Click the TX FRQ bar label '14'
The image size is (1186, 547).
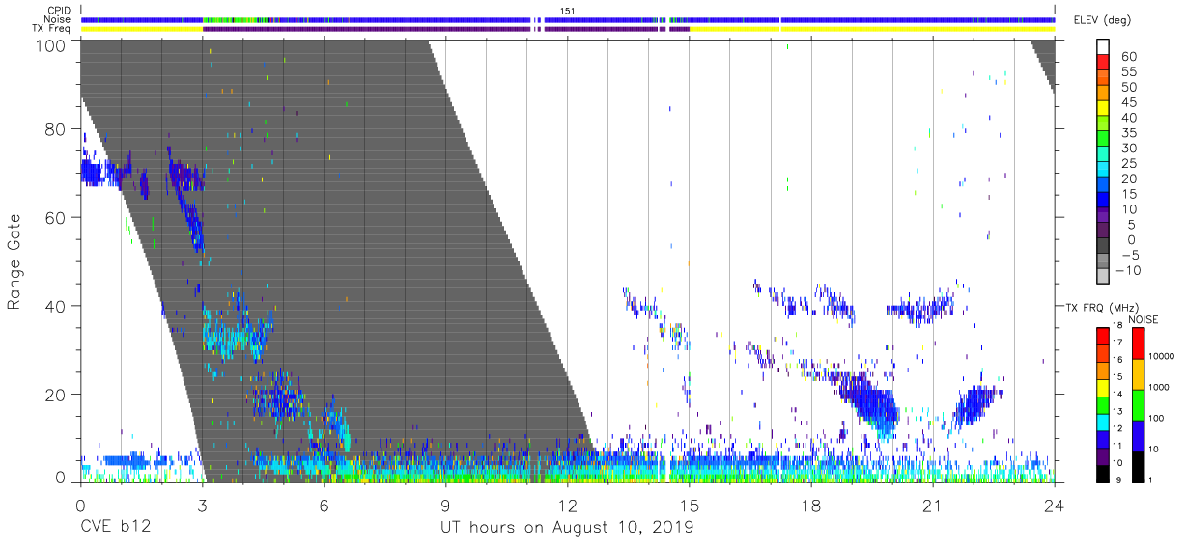1117,394
